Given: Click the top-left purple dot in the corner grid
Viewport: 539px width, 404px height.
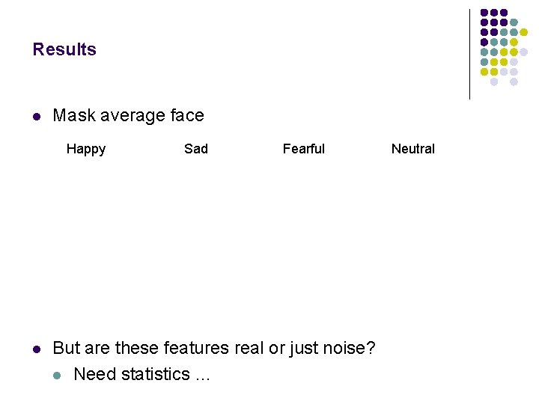Looking at the screenshot, I should click(x=484, y=13).
